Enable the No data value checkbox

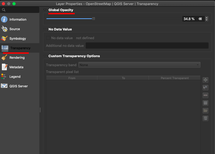[48, 38]
